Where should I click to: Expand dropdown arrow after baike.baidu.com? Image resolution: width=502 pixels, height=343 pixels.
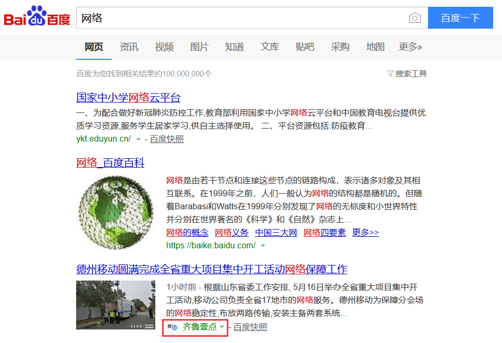click(x=263, y=246)
